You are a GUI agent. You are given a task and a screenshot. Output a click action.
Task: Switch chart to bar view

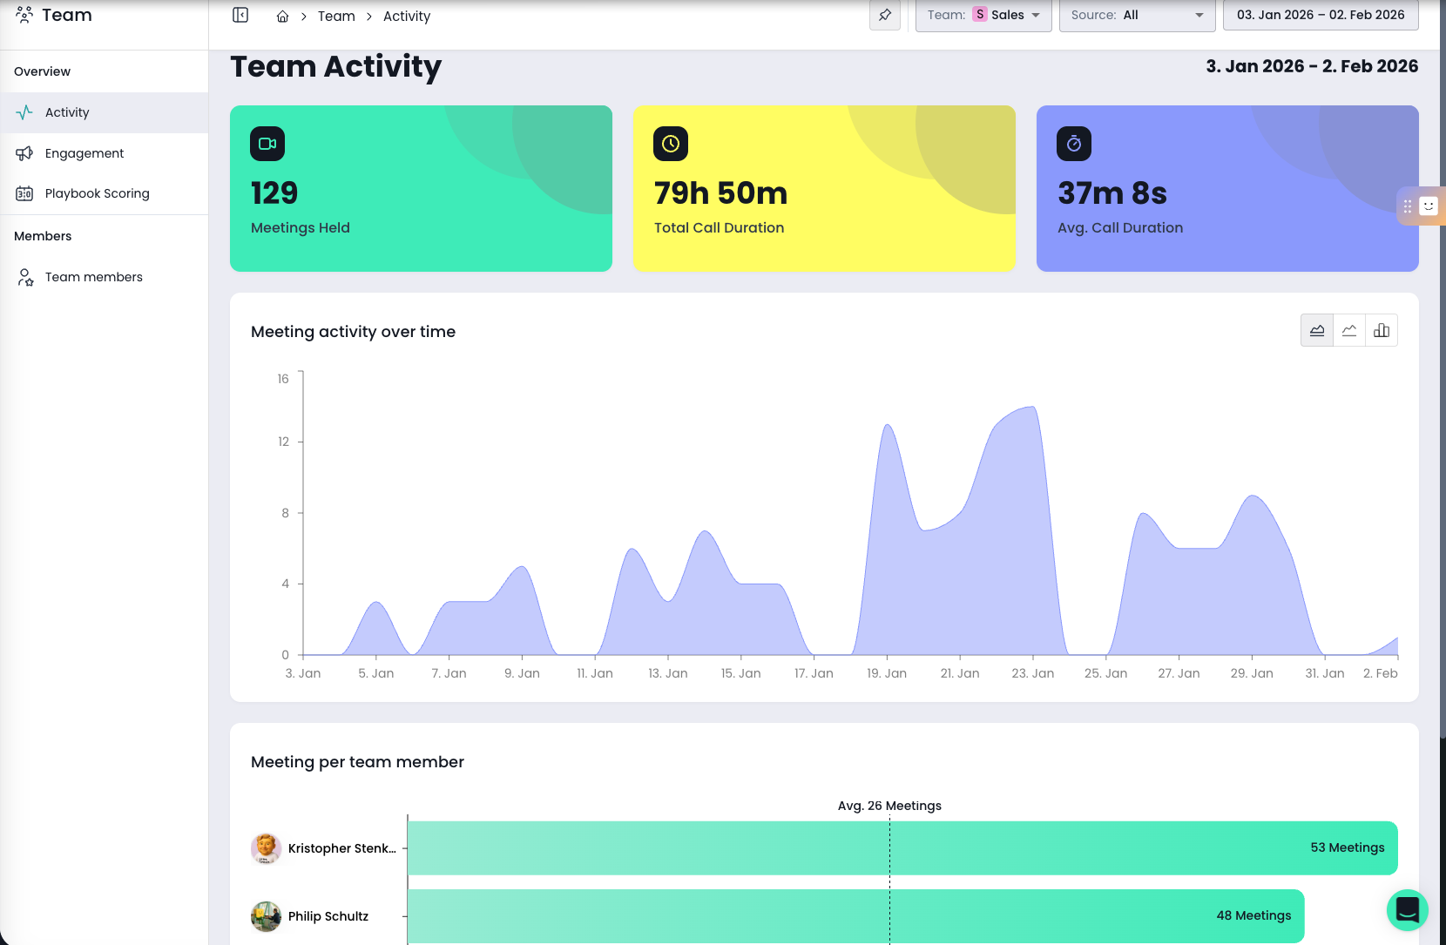(1382, 330)
